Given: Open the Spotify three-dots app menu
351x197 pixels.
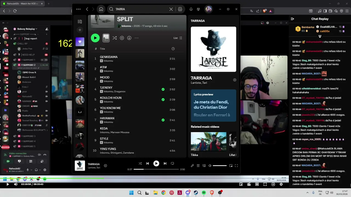Looking at the screenshot, I should 78,9.
